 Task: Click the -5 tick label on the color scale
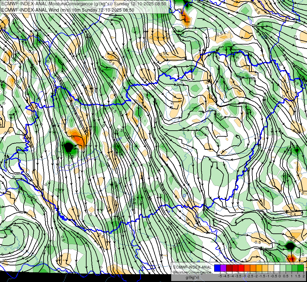(x=220, y=276)
